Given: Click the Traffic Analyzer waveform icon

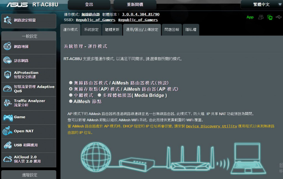Looking at the screenshot, I should pyautogui.click(x=7, y=103).
